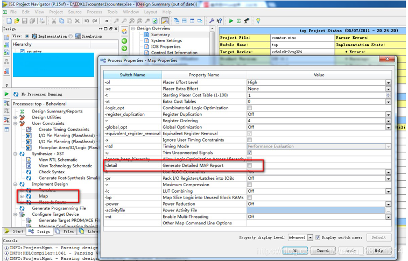
Task: Click the New Source icon in Design sidebar
Action: 6,38
